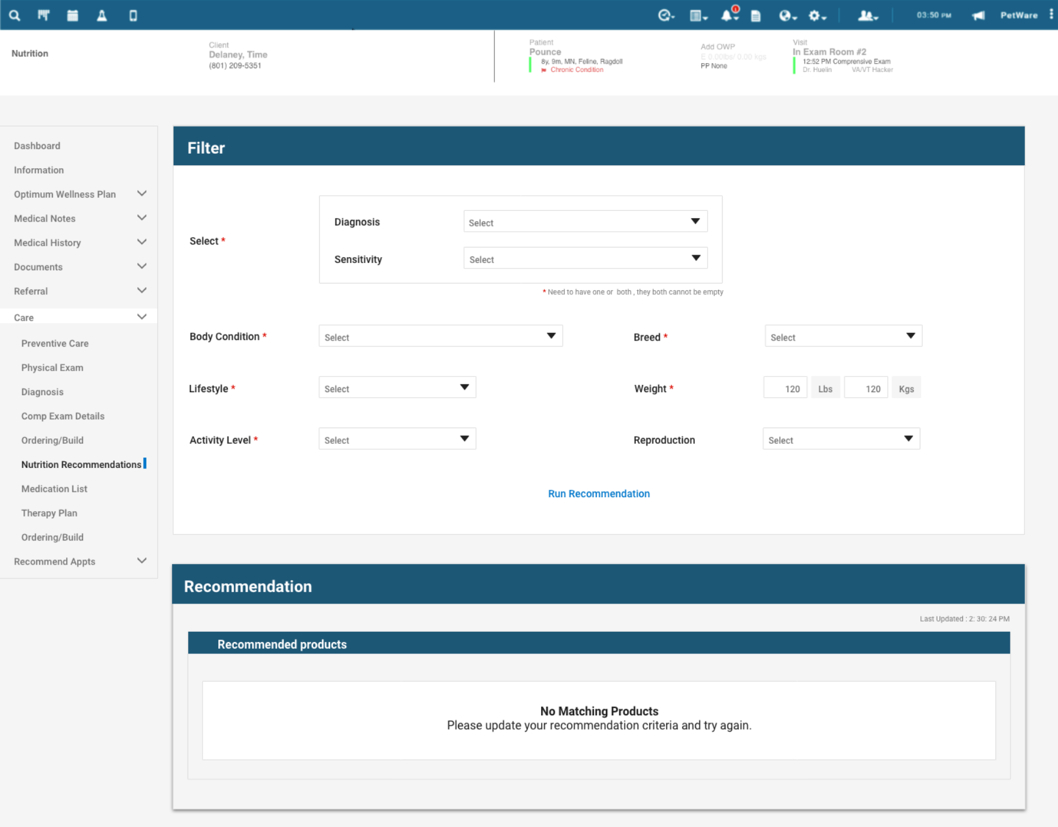Open Therapy Plan page
1058x827 pixels.
49,513
